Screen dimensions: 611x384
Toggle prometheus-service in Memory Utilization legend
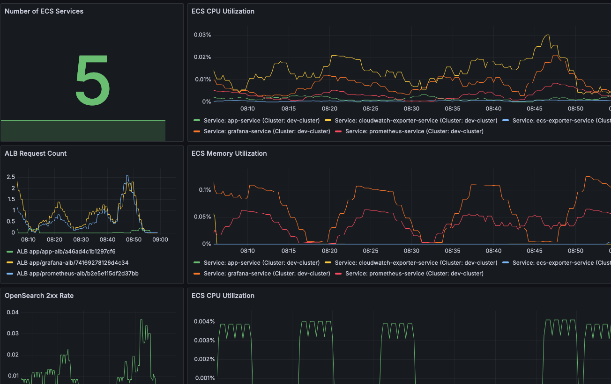point(414,273)
